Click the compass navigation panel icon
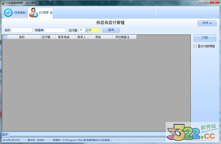This screenshot has height=144, width=221. click(x=8, y=13)
